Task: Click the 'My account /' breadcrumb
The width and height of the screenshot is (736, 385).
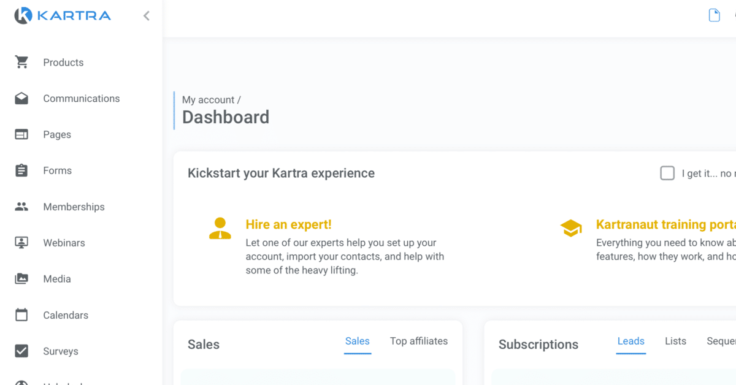Action: pyautogui.click(x=212, y=100)
